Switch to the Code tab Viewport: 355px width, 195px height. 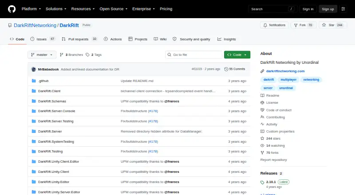pos(17,39)
